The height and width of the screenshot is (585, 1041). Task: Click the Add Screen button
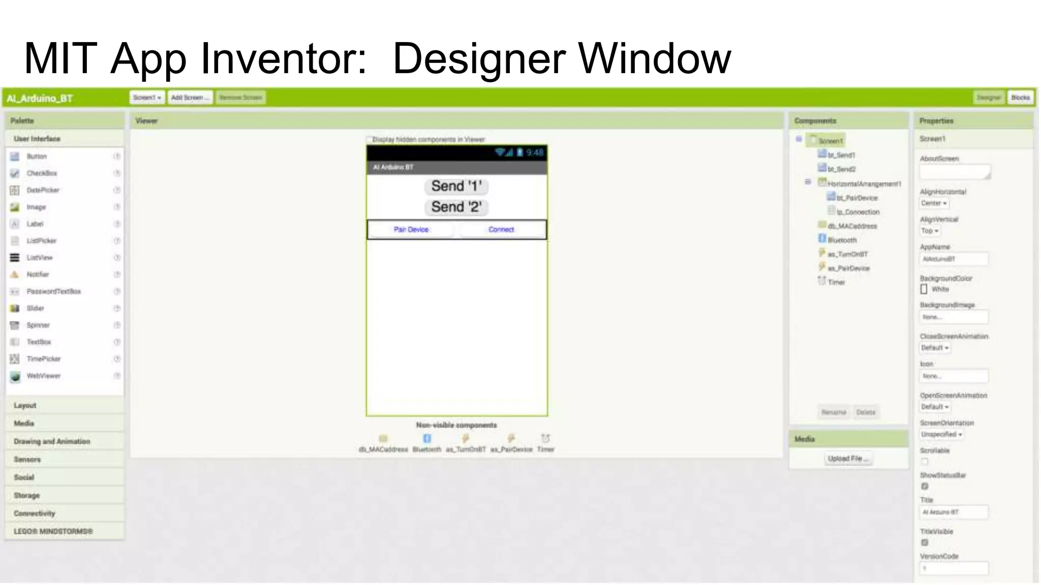click(x=190, y=97)
